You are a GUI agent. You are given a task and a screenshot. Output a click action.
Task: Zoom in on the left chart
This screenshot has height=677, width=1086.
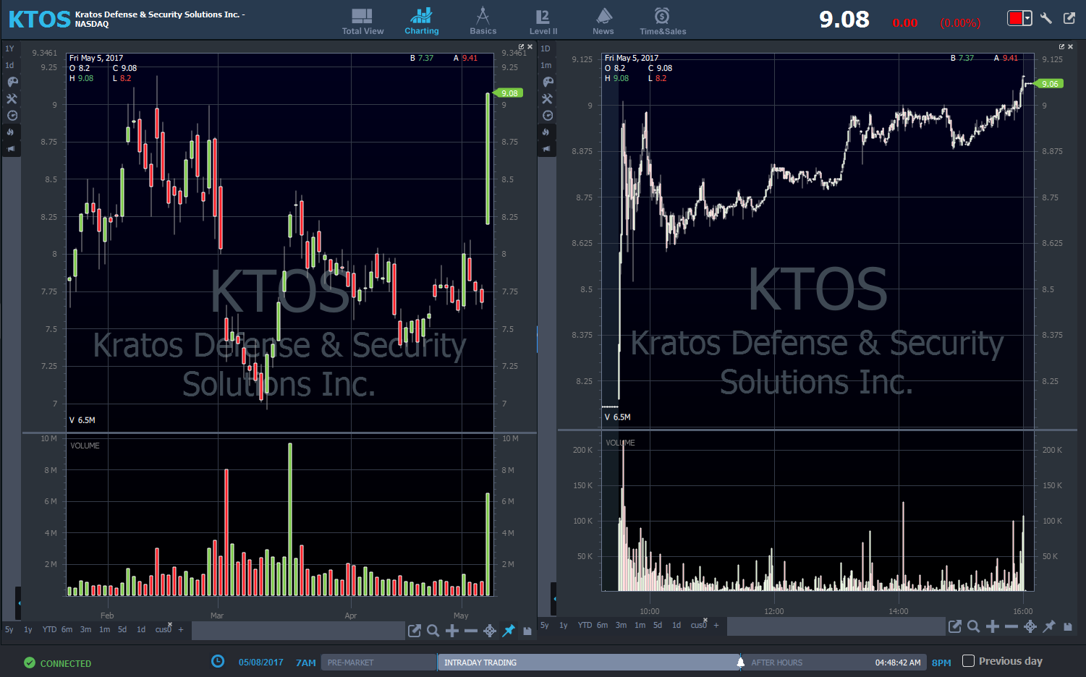tap(452, 631)
